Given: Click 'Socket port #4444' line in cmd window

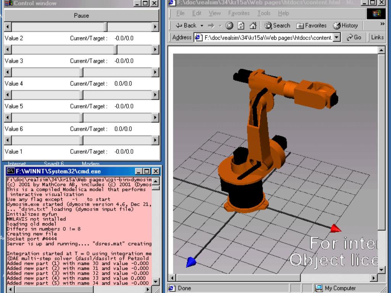Looking at the screenshot, I should click(32, 238).
